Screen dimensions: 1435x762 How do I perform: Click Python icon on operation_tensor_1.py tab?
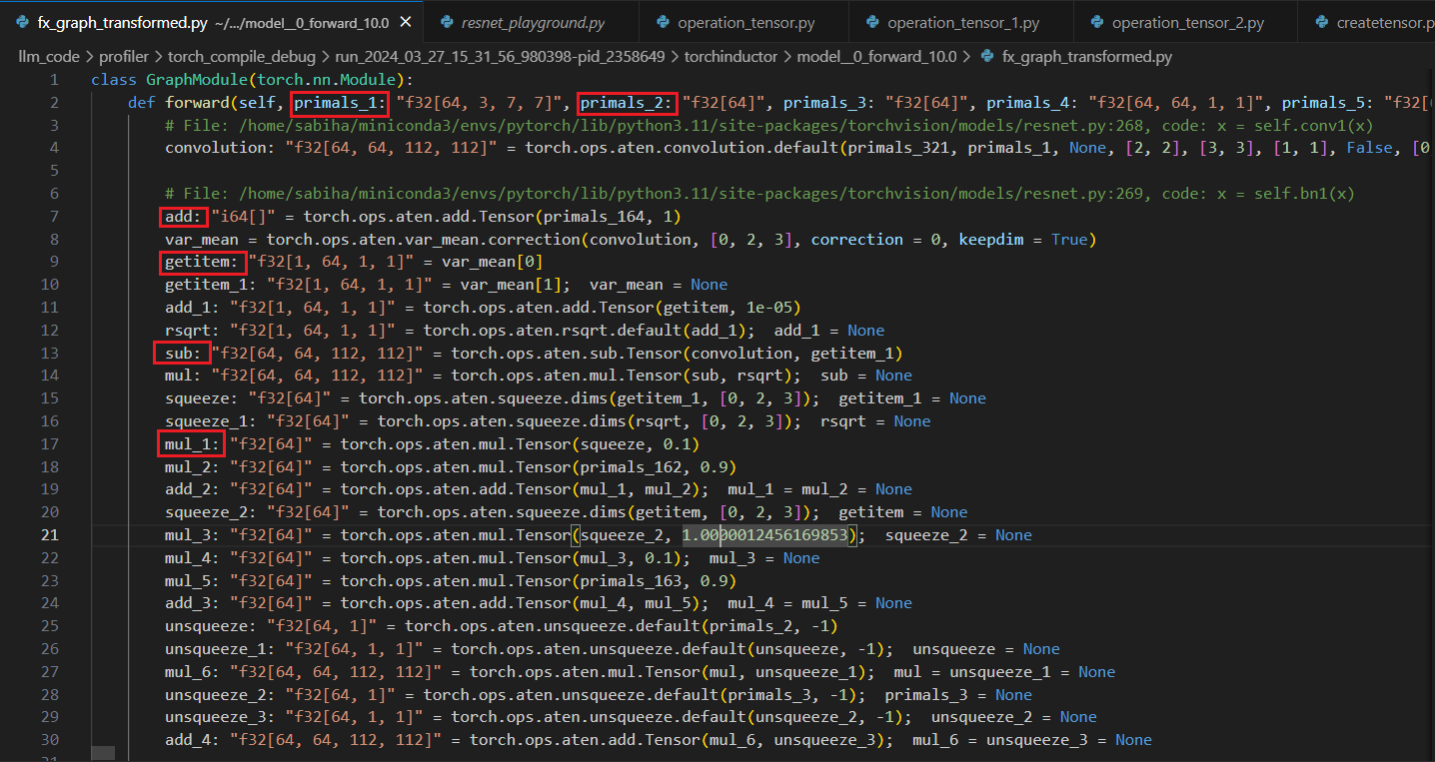coord(872,22)
